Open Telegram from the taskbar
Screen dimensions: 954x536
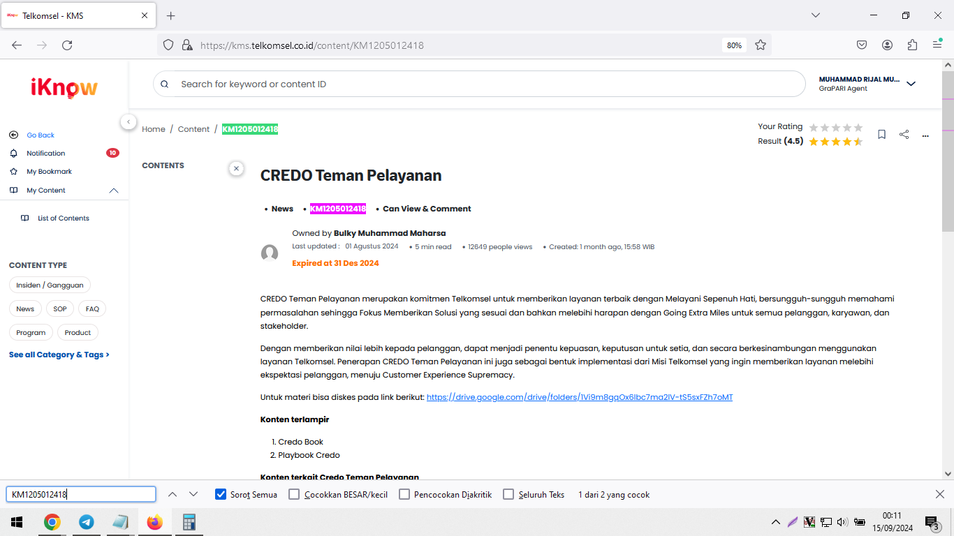tap(87, 522)
